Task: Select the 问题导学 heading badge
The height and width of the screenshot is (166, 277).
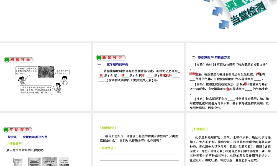Action: (x=19, y=60)
